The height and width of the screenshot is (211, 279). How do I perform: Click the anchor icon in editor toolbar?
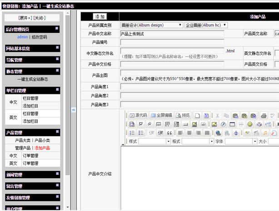pyautogui.click(x=235, y=133)
